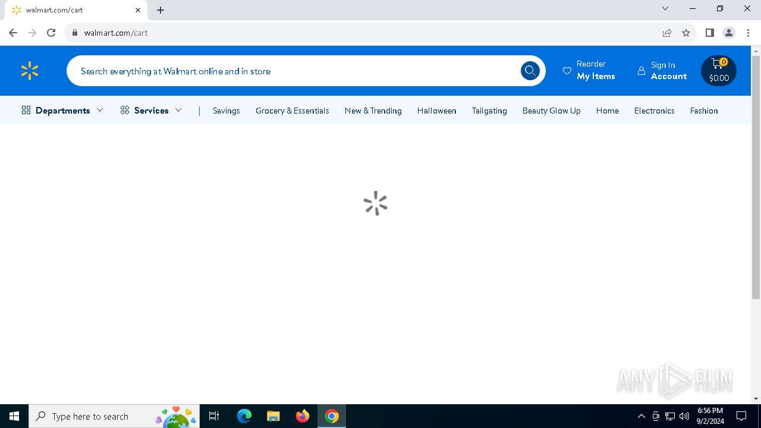The image size is (761, 428).
Task: Click the page vertical scrollbar thumb
Action: [756, 177]
